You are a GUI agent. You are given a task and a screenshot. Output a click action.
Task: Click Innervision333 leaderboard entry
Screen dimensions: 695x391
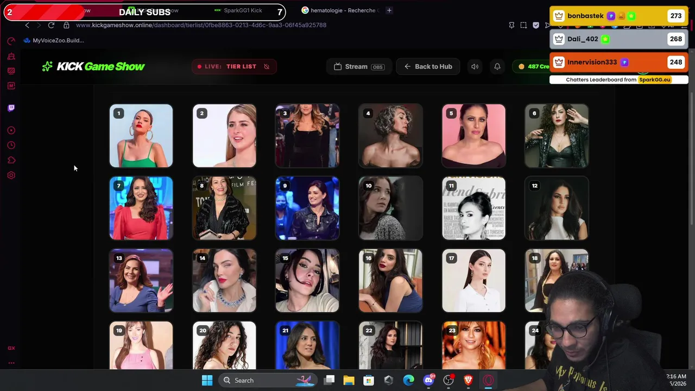pos(619,62)
